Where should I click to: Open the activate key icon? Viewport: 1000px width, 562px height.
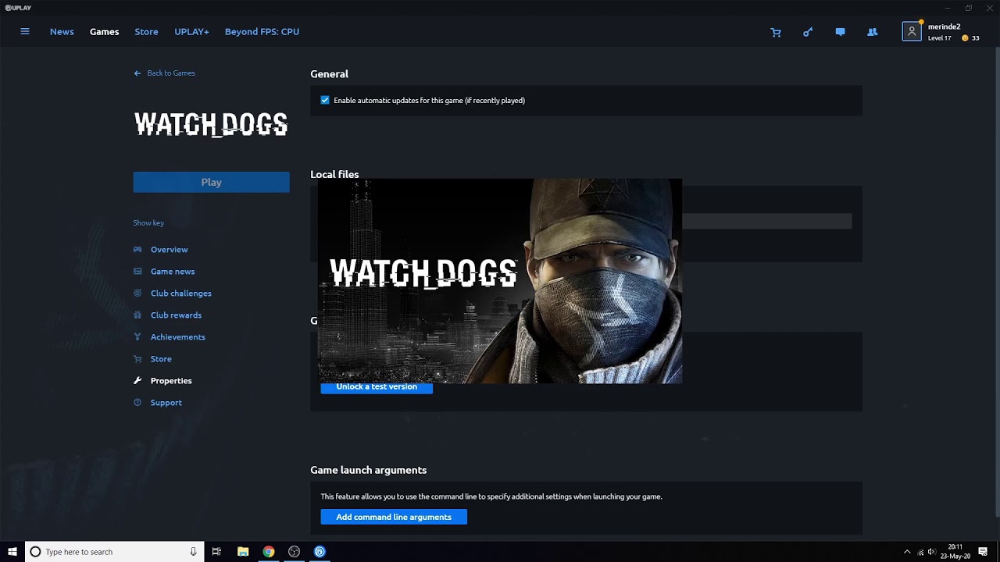[x=808, y=32]
